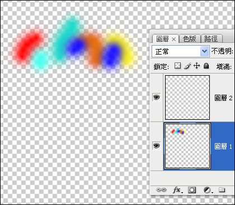The image size is (235, 205).
Task: Toggle lock position move icon
Action: coord(197,66)
